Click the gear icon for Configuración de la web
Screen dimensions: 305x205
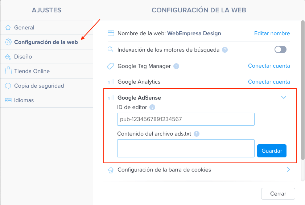[8, 42]
